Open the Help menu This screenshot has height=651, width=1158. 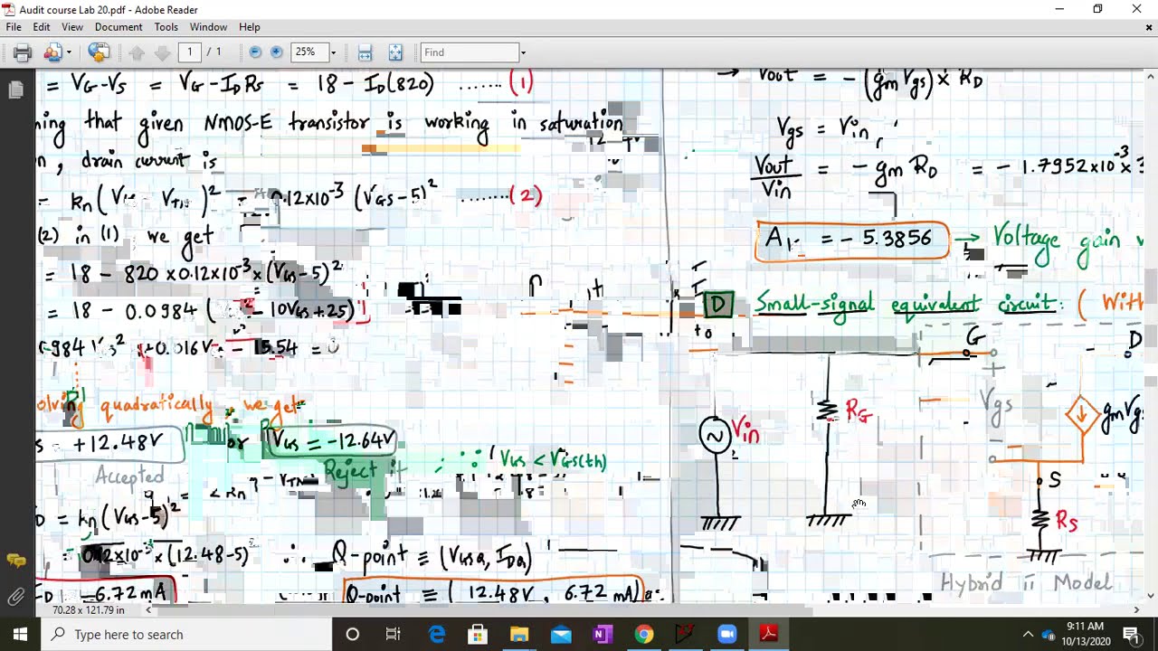pyautogui.click(x=249, y=27)
